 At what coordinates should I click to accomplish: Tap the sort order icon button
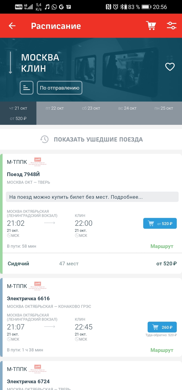27,88
